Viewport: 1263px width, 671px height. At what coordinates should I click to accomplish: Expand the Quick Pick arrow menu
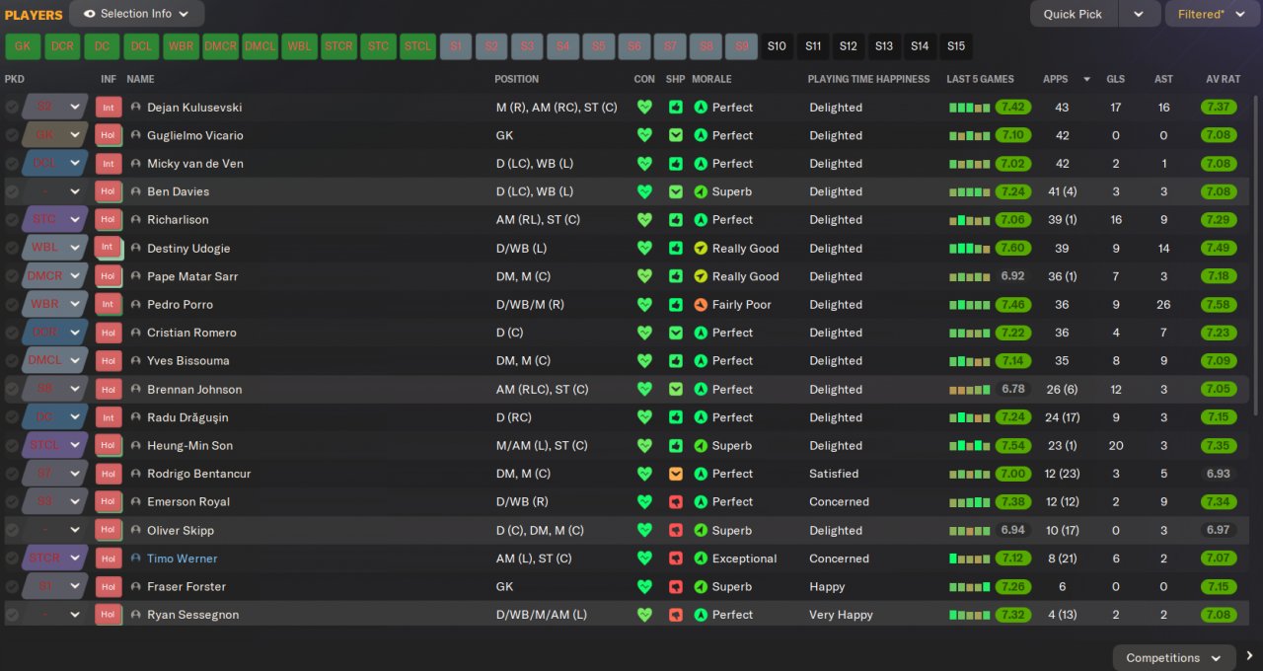pos(1139,14)
